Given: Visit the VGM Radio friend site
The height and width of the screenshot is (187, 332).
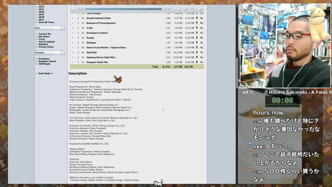Looking at the screenshot, I should pos(44,64).
